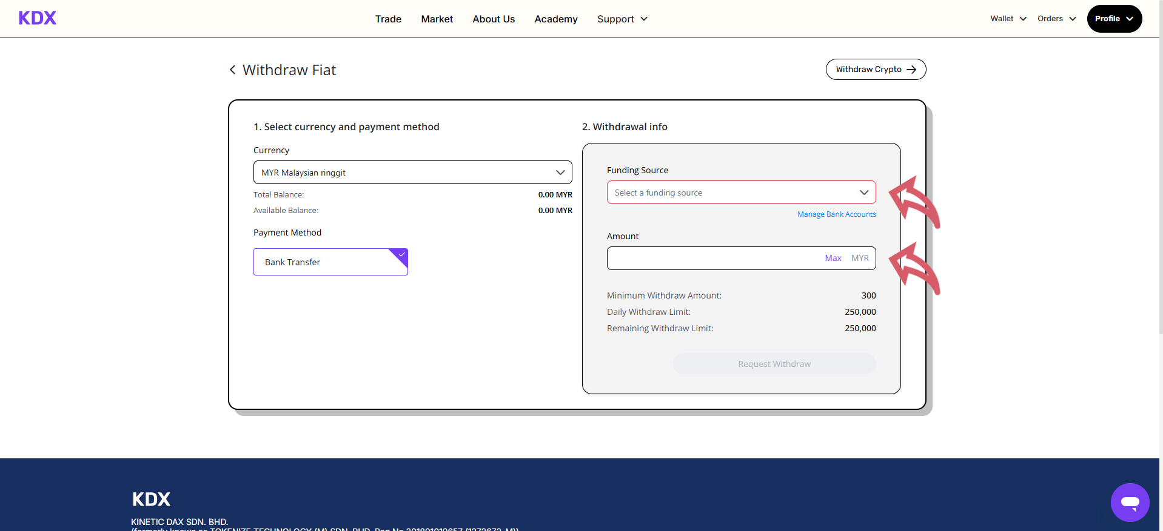Click the Withdraw Crypto button
The width and height of the screenshot is (1163, 531).
[876, 69]
